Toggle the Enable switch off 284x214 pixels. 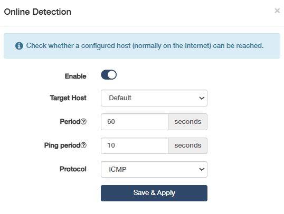(x=109, y=75)
